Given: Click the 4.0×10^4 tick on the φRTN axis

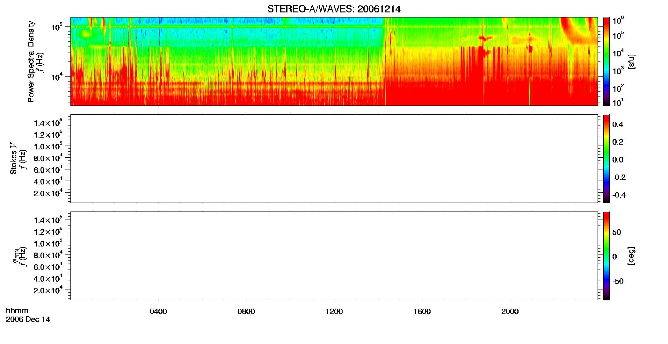Looking at the screenshot, I should [x=48, y=278].
